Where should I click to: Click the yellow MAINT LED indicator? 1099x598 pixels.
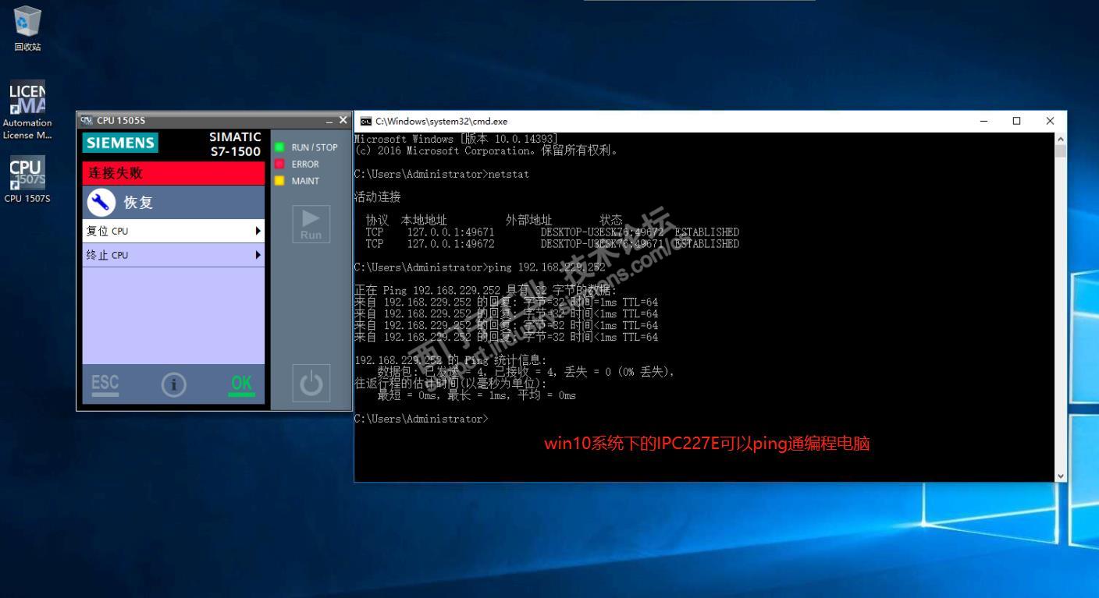point(279,181)
